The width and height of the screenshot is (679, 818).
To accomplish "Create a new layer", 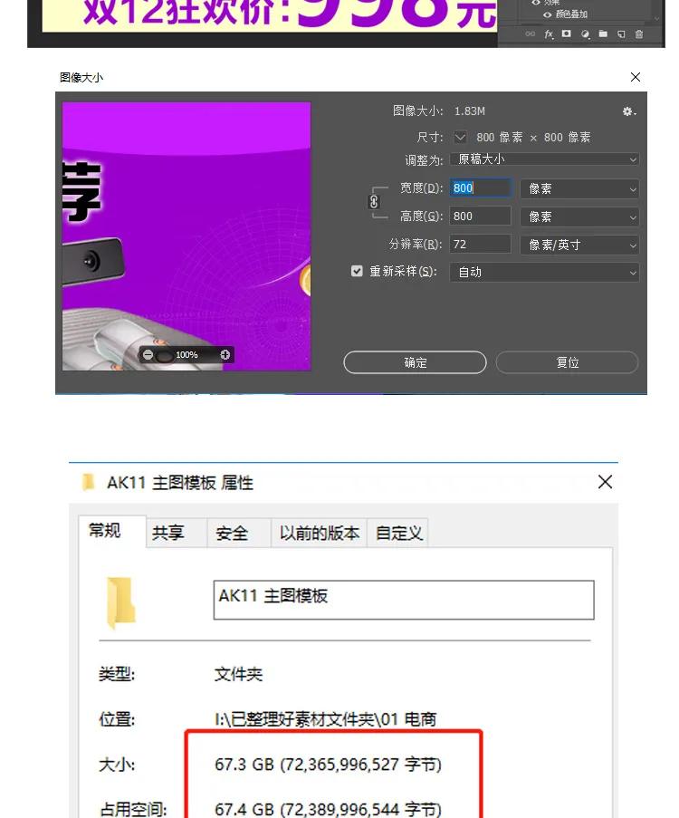I will click(x=621, y=34).
